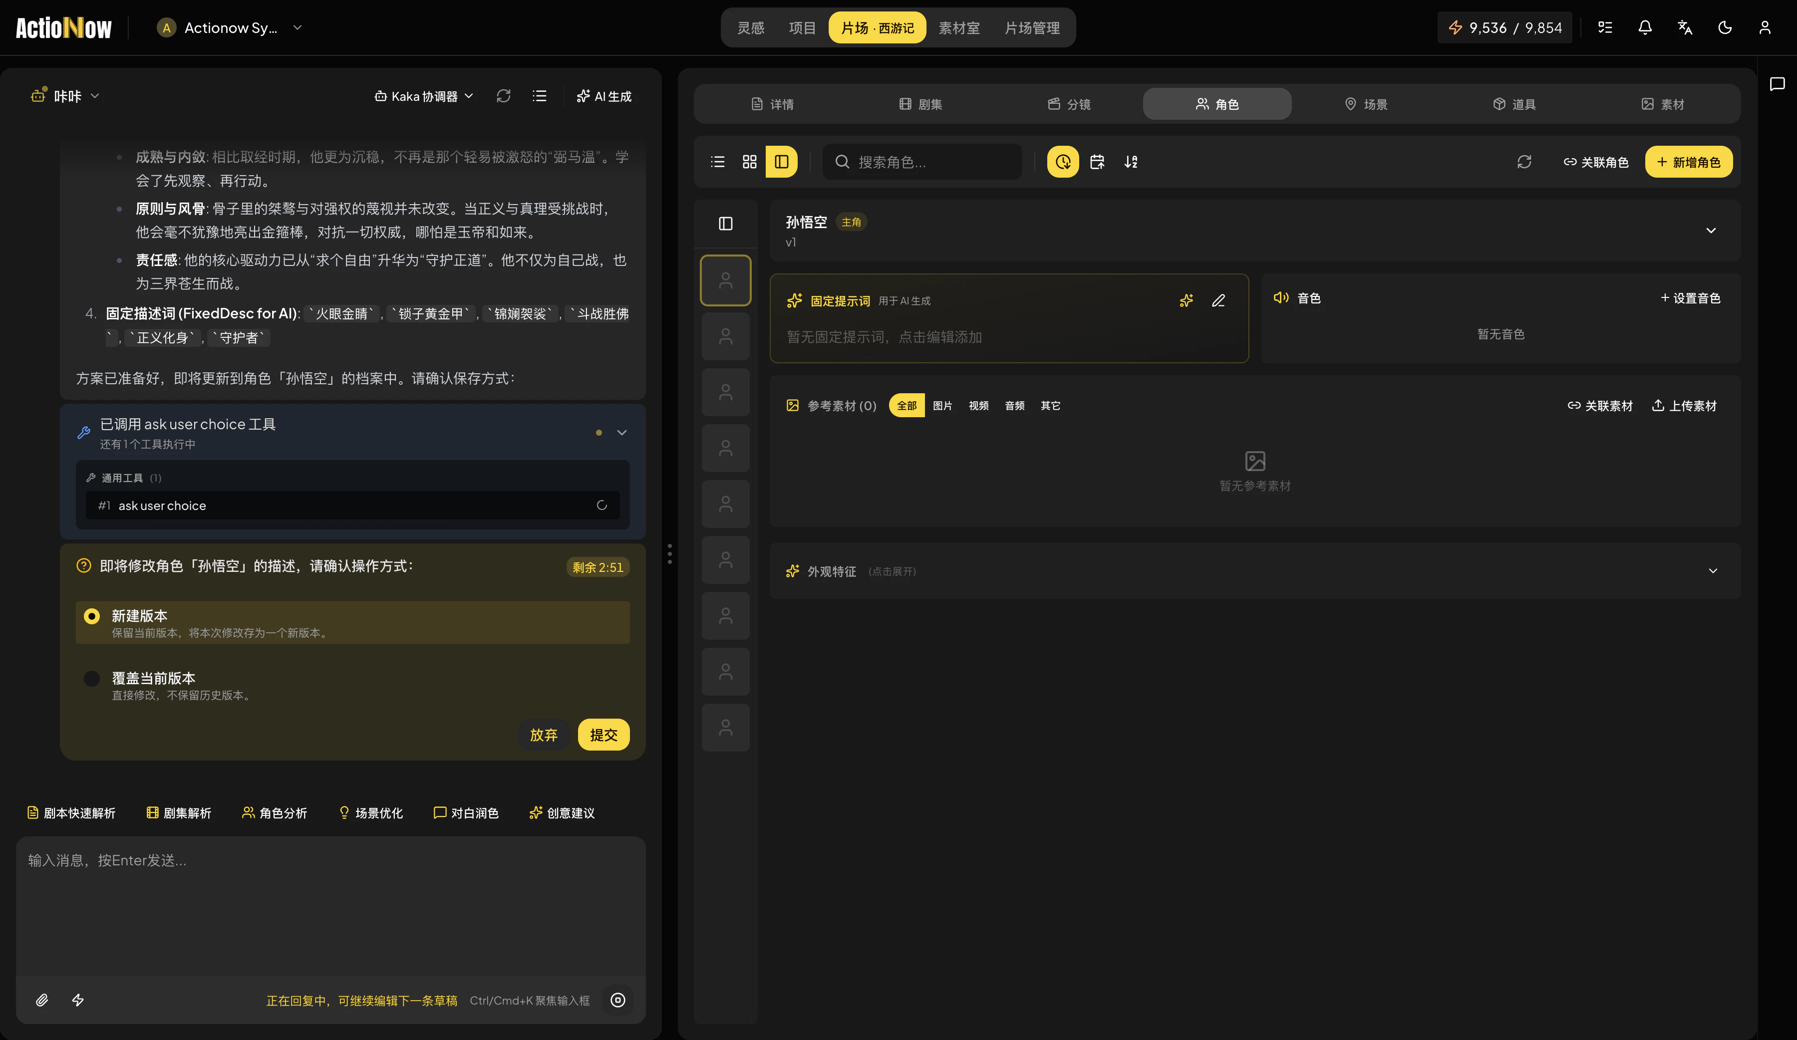This screenshot has width=1797, height=1040.
Task: Filter reference materials by 图片
Action: coord(942,406)
